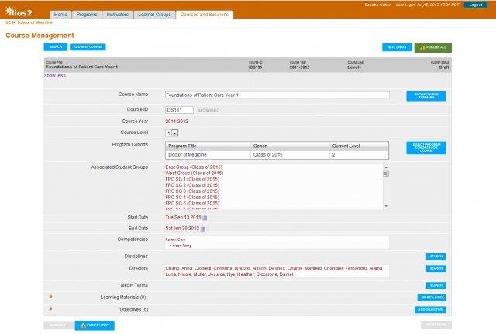The image size is (496, 334).
Task: Open the Learner Groups tab
Action: [154, 15]
